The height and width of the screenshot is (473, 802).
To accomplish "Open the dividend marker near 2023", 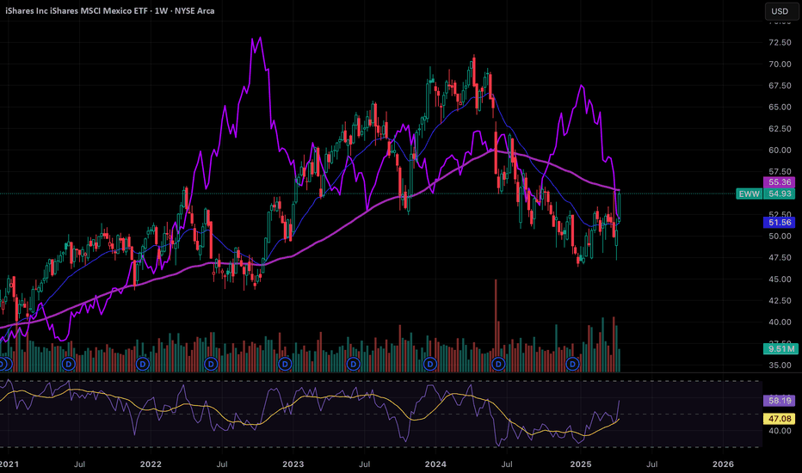I will point(285,364).
